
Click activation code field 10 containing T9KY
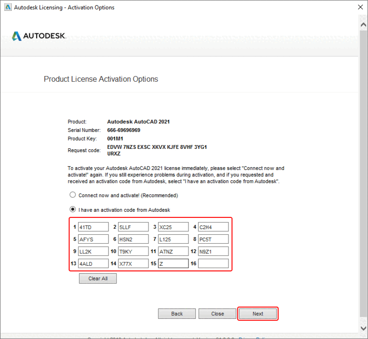point(133,251)
